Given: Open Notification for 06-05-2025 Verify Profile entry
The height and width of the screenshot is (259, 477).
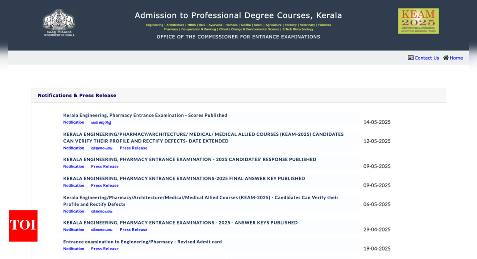Looking at the screenshot, I should [x=74, y=212].
